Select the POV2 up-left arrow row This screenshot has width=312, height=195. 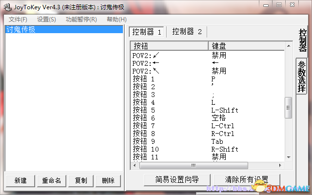point(208,71)
